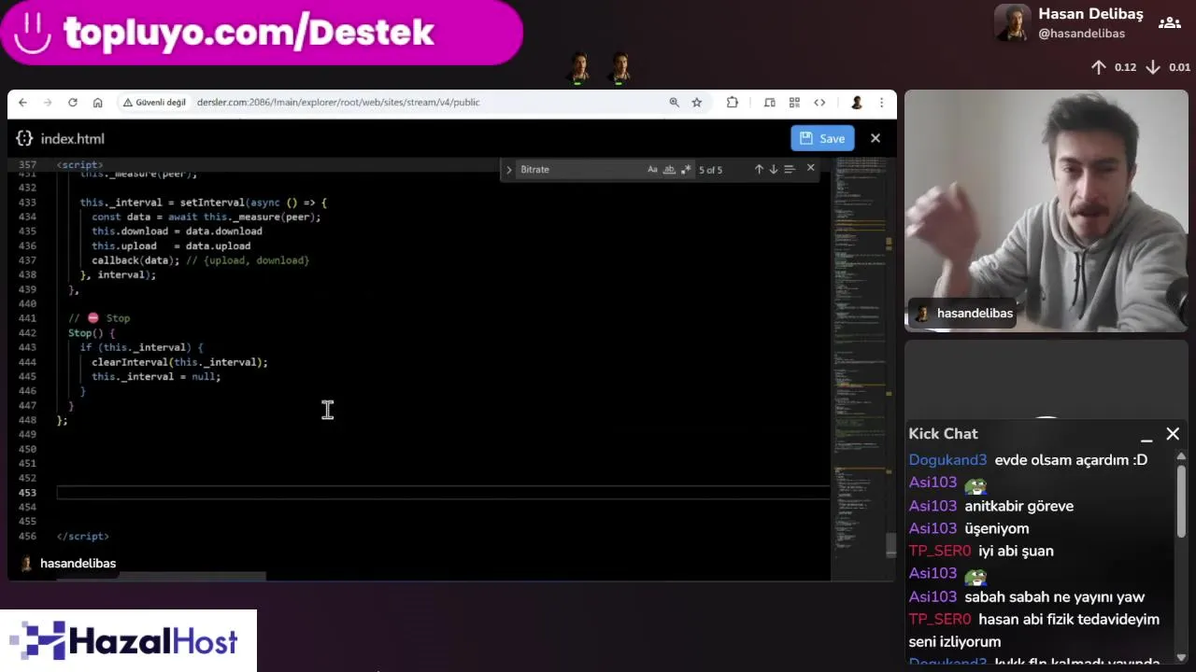
Task: Open the browser three-dot menu
Action: point(881,103)
